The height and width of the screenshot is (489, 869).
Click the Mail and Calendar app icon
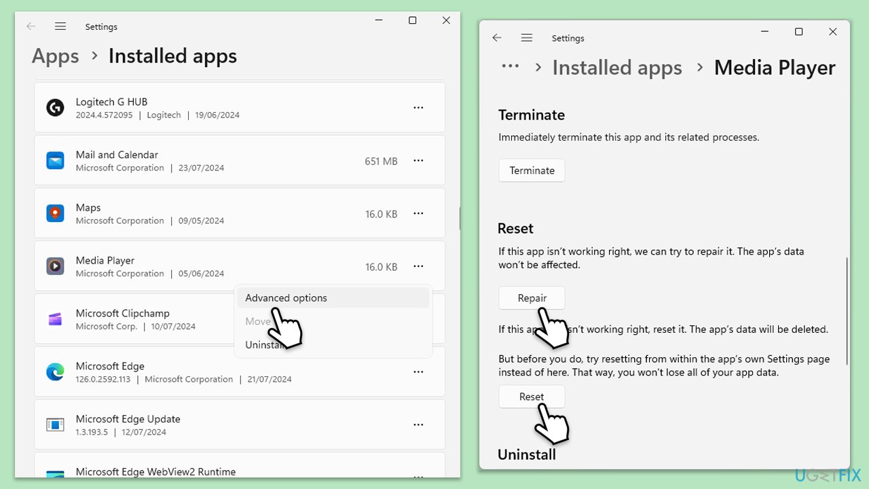point(55,161)
